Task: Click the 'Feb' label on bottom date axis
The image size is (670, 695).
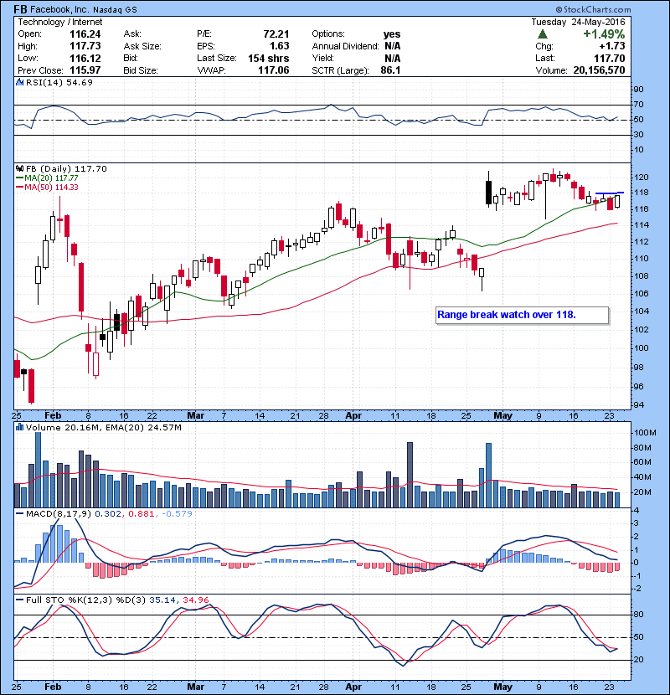Action: (53, 687)
